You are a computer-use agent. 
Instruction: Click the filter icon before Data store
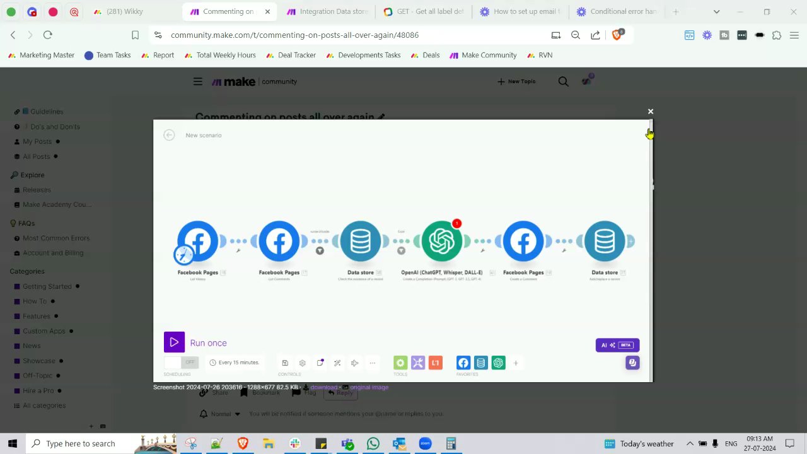(x=320, y=250)
